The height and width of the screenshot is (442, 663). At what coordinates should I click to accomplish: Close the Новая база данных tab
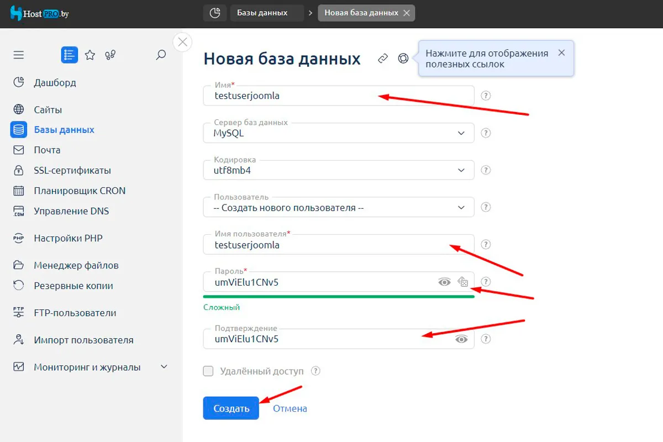click(407, 13)
